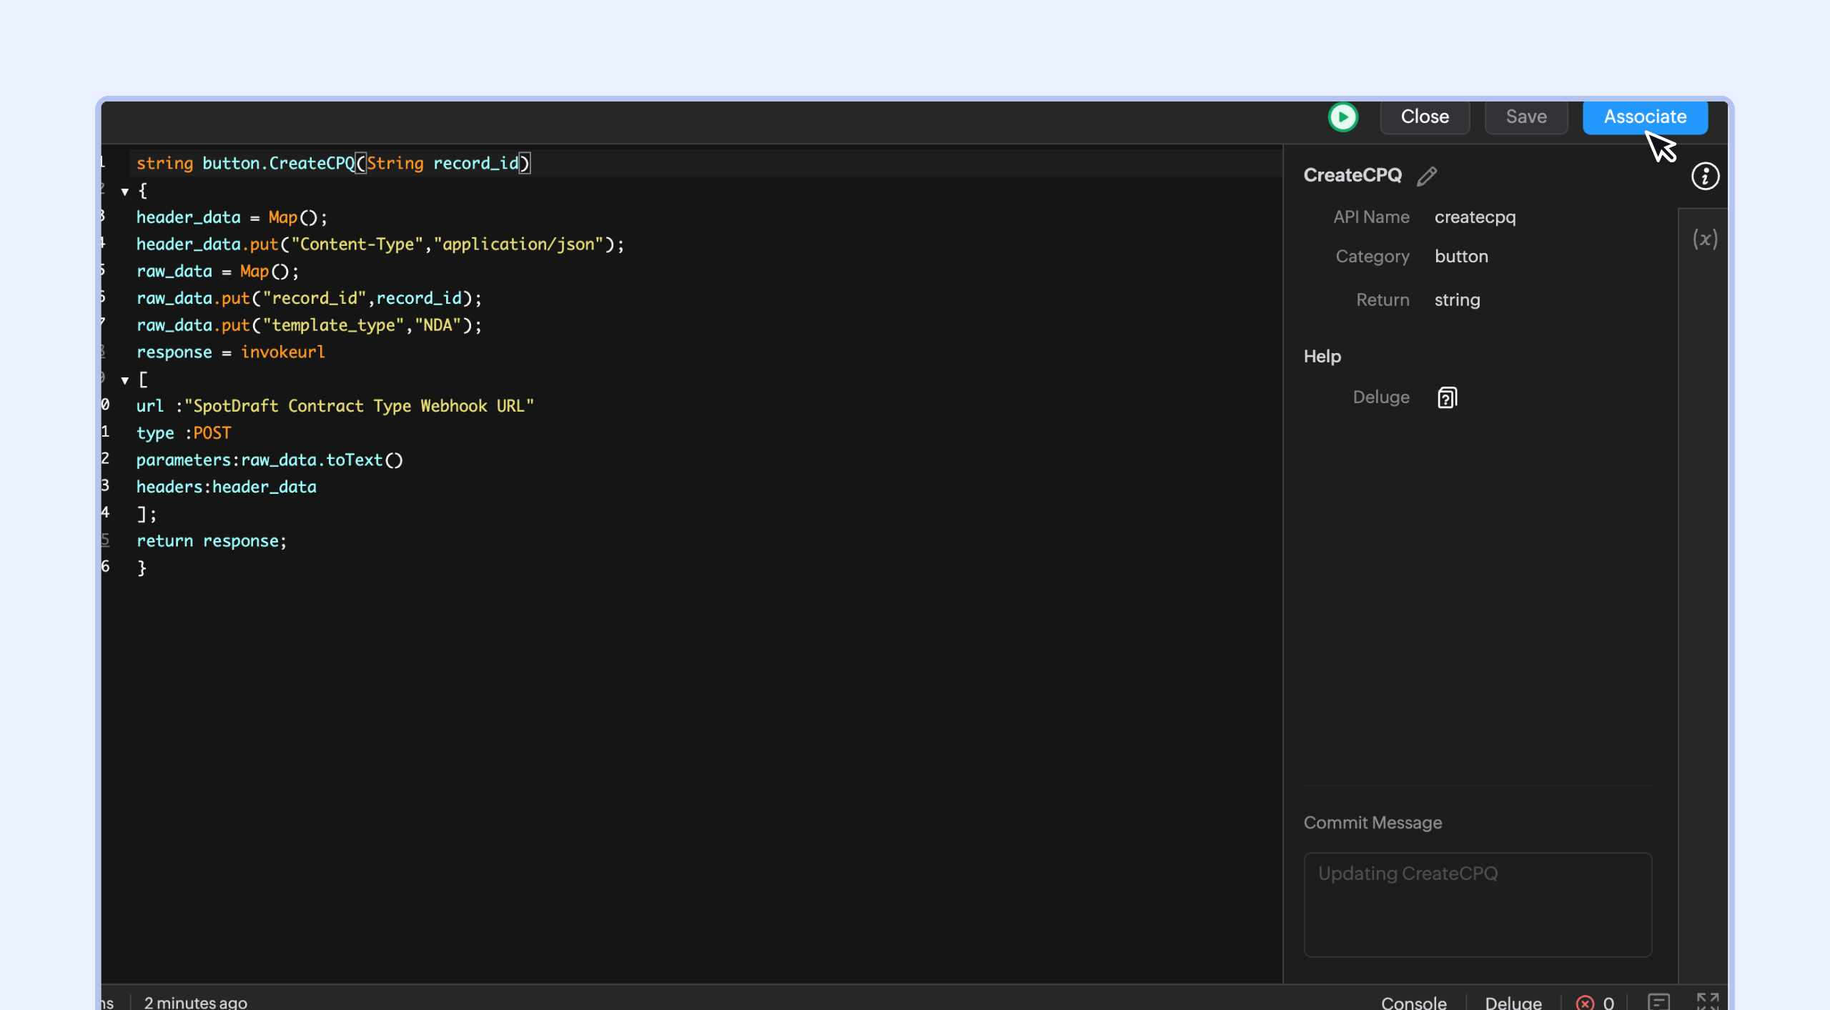The width and height of the screenshot is (1830, 1010).
Task: Run the function with green play button
Action: [x=1342, y=117]
